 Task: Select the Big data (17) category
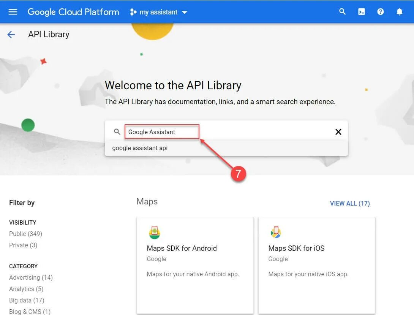(27, 300)
